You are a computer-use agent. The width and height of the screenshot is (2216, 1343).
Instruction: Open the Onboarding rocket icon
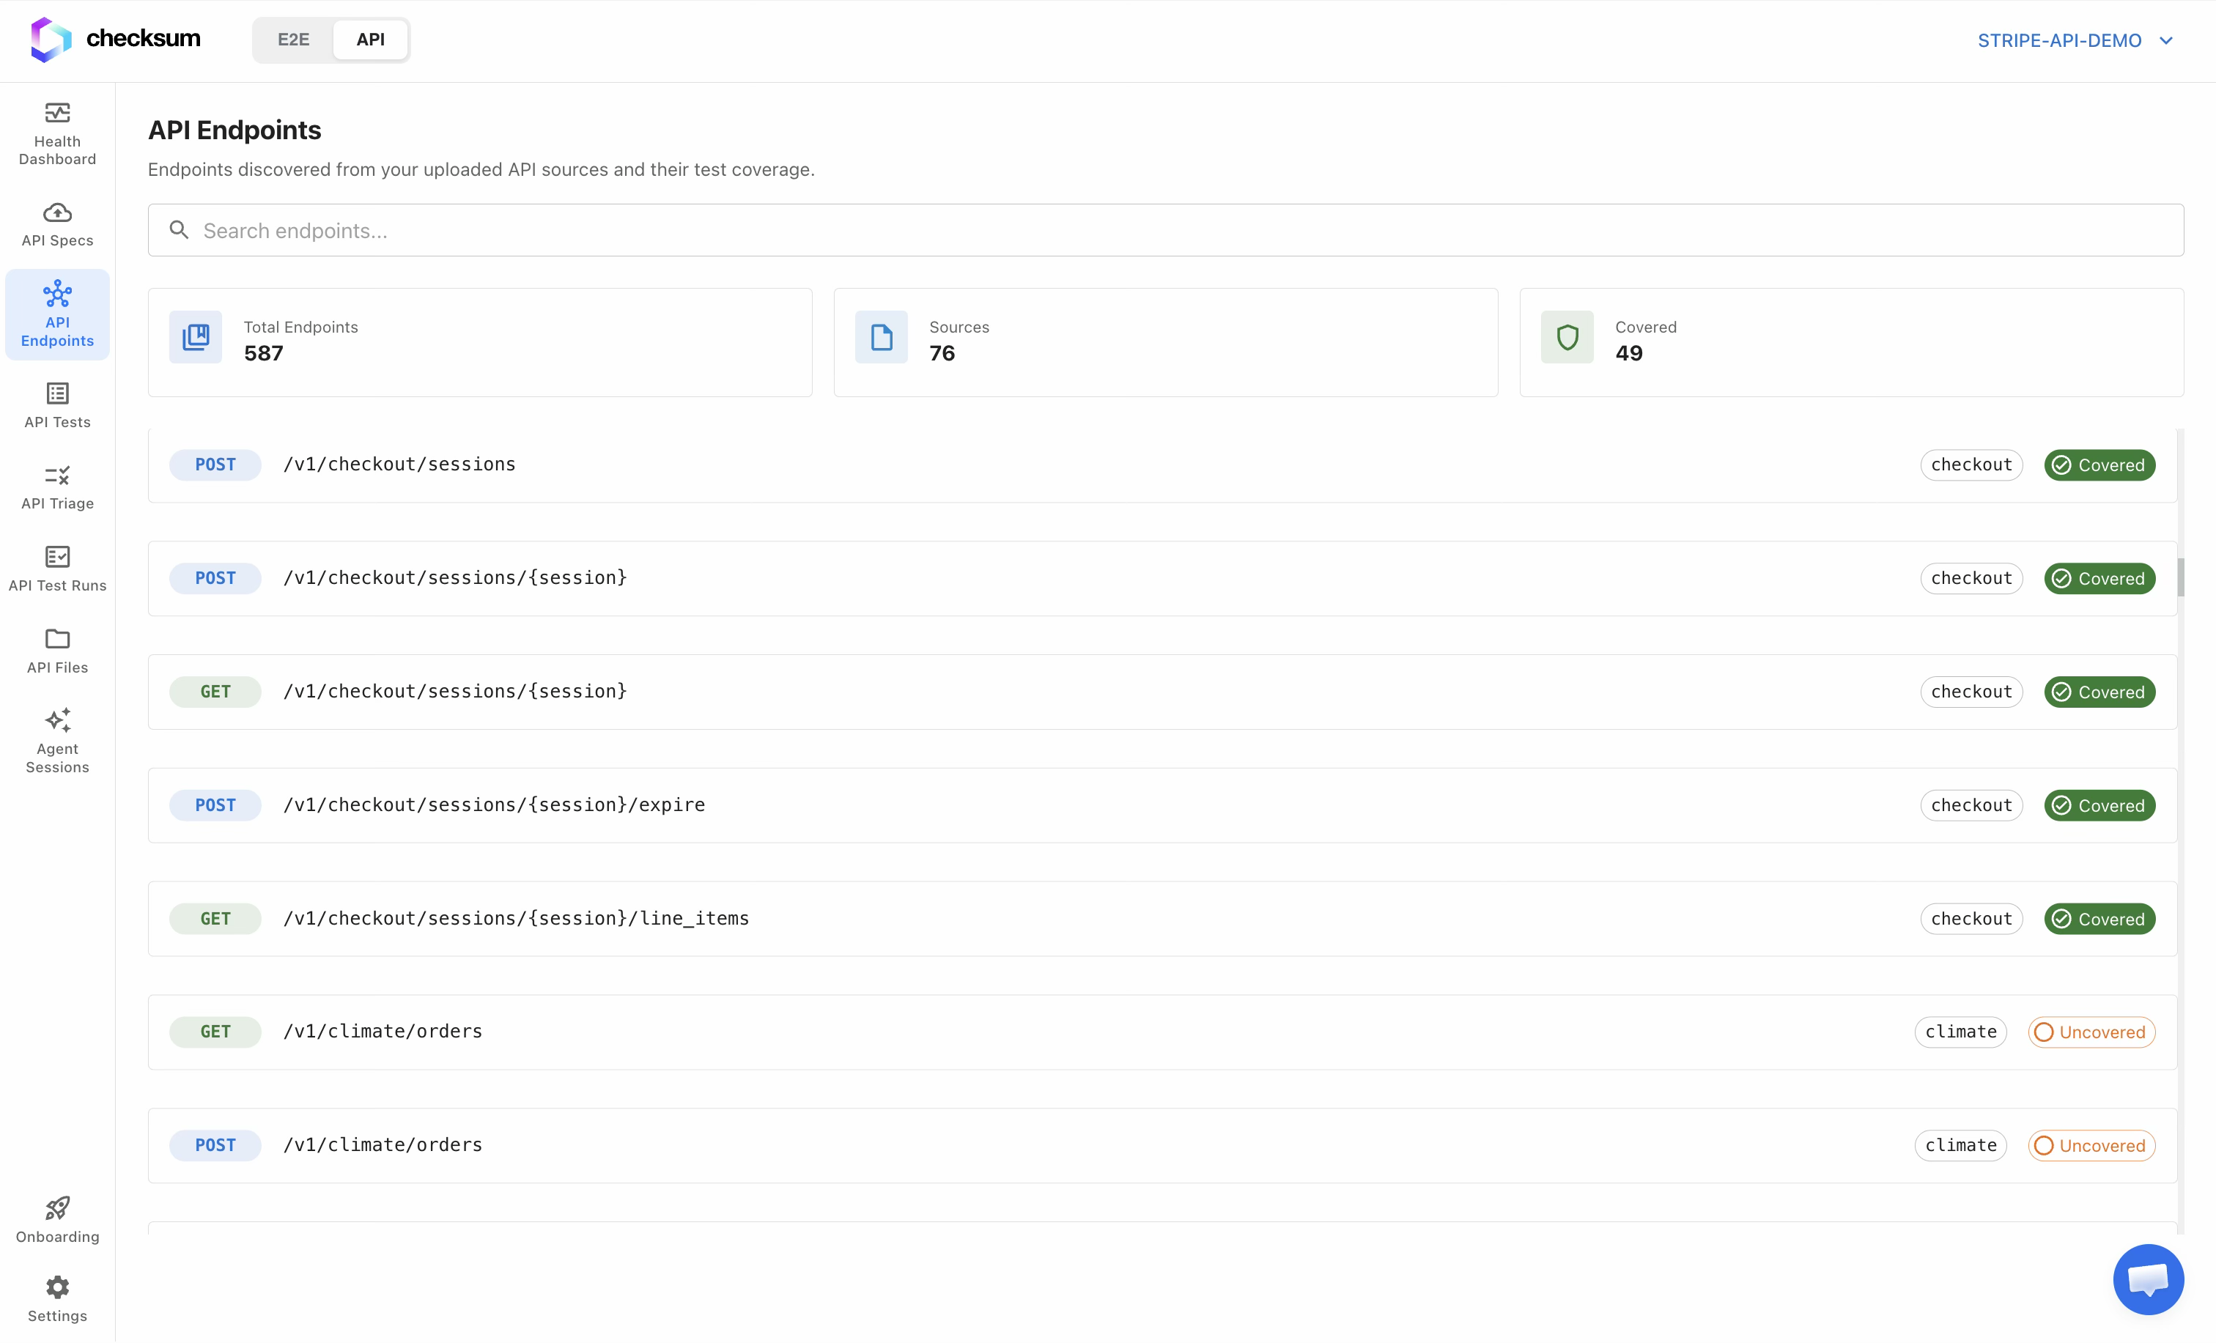click(x=58, y=1209)
